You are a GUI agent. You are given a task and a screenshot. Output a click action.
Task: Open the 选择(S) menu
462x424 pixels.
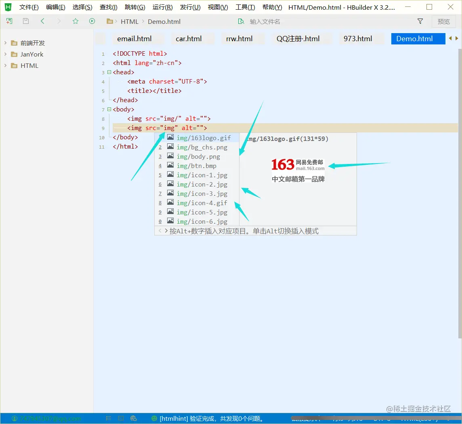(x=82, y=7)
